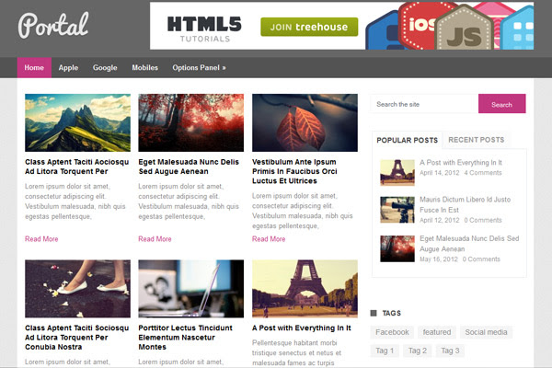The image size is (552, 368).
Task: Click the 'April 14, 2012' date
Action: click(x=440, y=173)
